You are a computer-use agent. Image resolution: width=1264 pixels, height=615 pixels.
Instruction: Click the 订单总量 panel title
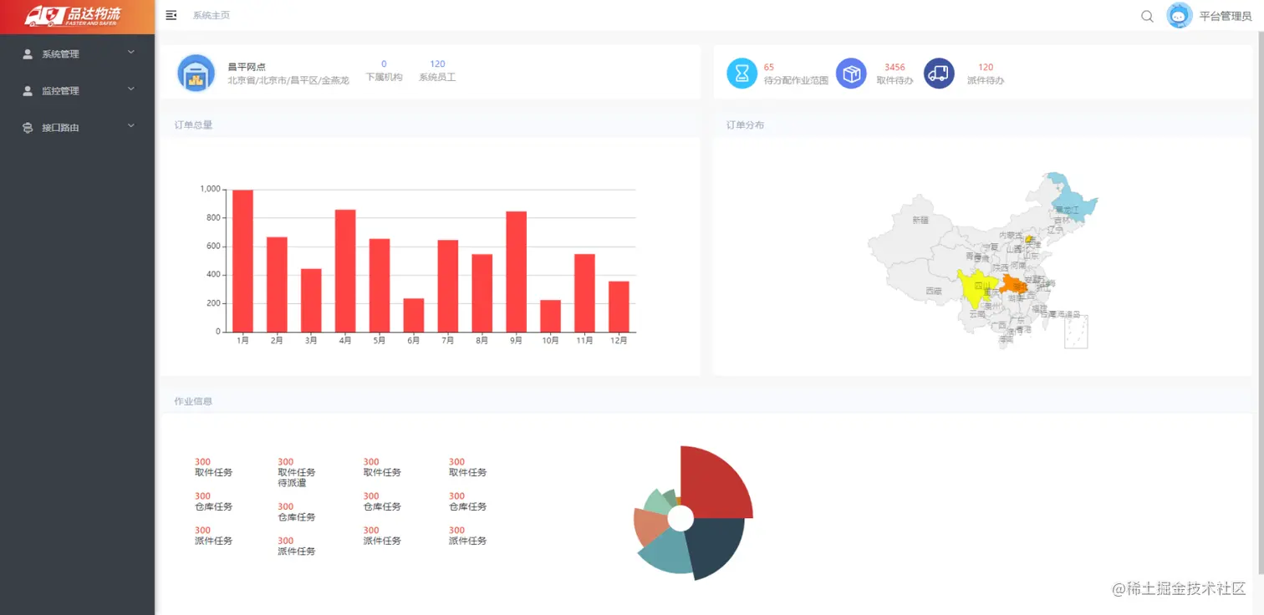point(193,125)
